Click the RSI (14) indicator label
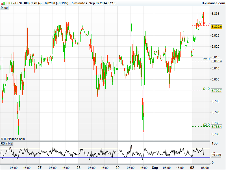 pyautogui.click(x=6, y=144)
